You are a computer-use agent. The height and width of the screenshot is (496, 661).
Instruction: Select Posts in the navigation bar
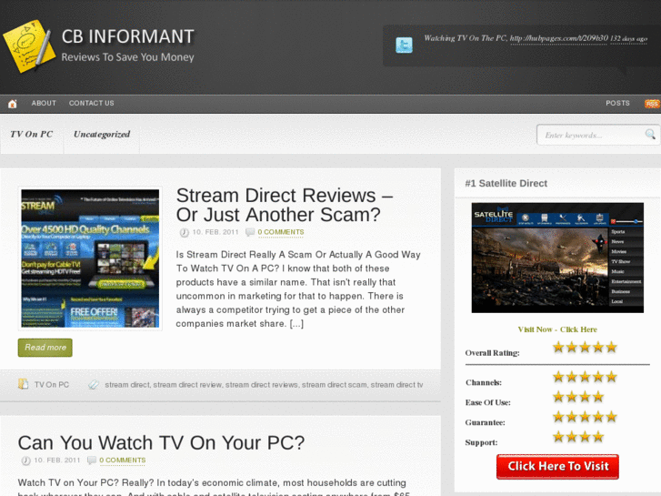pyautogui.click(x=617, y=104)
